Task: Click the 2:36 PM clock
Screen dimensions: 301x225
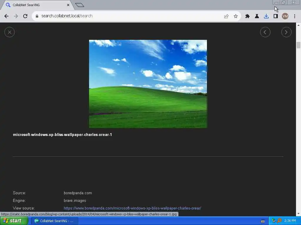Action: 290,221
